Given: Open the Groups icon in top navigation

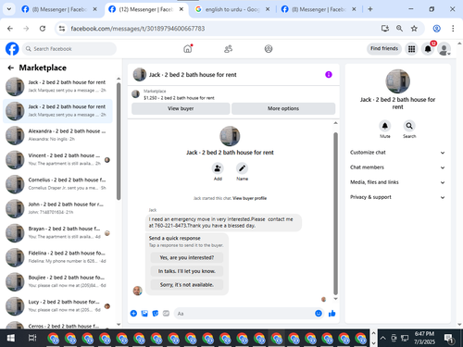Looking at the screenshot, I should point(269,49).
